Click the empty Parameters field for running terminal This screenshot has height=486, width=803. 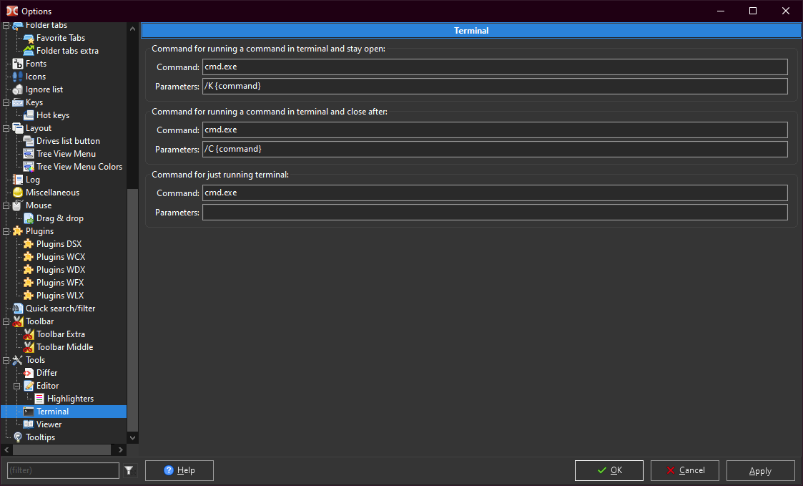coord(495,213)
